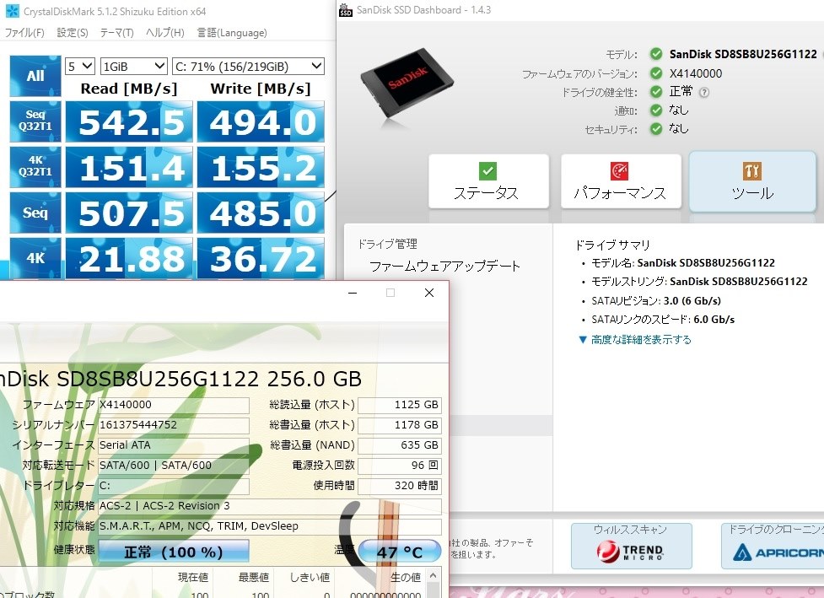Open the drive selector dropdown showing C: 71%
The image size is (824, 598).
pos(248,67)
